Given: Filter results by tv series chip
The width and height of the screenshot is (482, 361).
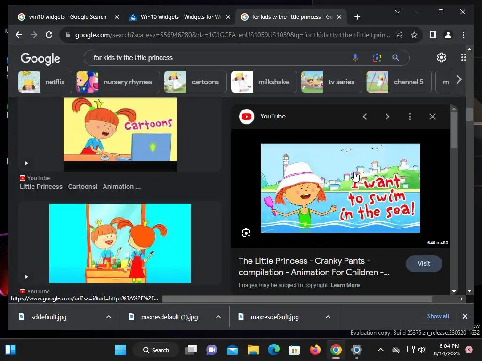Looking at the screenshot, I should (331, 82).
